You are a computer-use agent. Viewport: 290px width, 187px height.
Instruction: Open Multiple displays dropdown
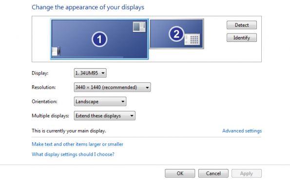(104, 116)
